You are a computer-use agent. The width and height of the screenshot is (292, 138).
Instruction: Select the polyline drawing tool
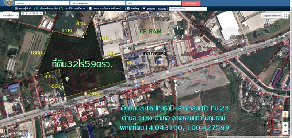click(x=30, y=13)
